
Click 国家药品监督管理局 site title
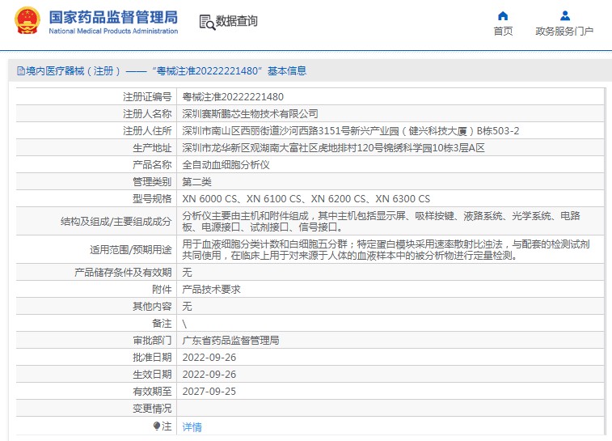coord(113,17)
